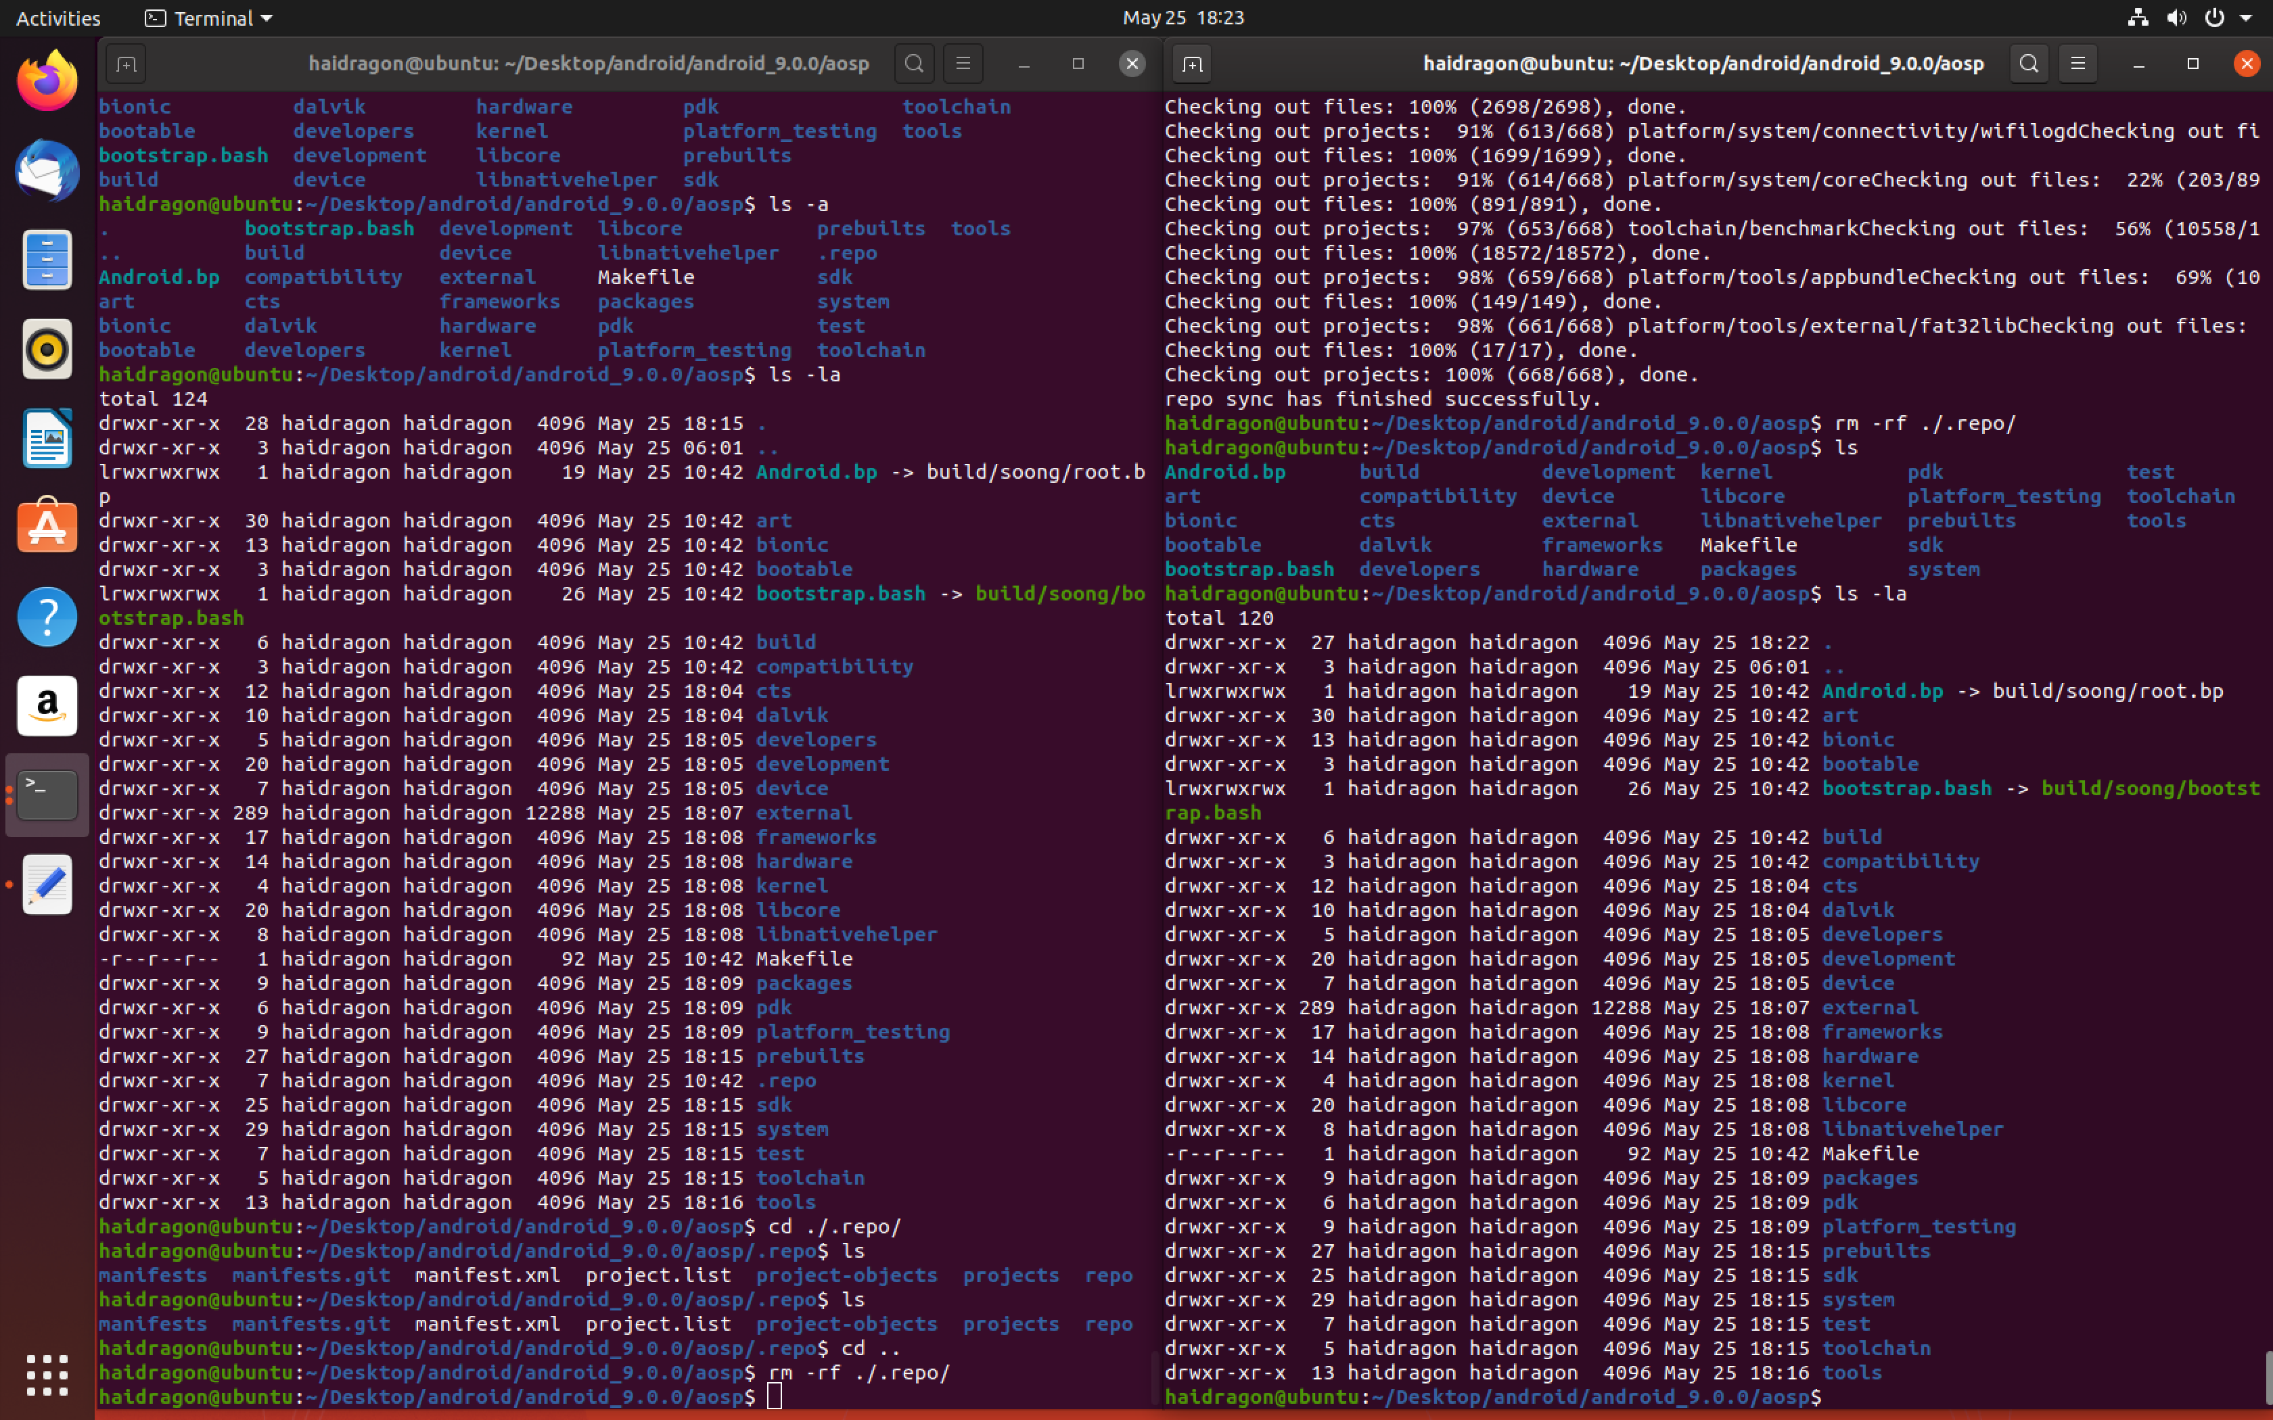Show Applications grid
This screenshot has width=2273, height=1420.
47,1375
